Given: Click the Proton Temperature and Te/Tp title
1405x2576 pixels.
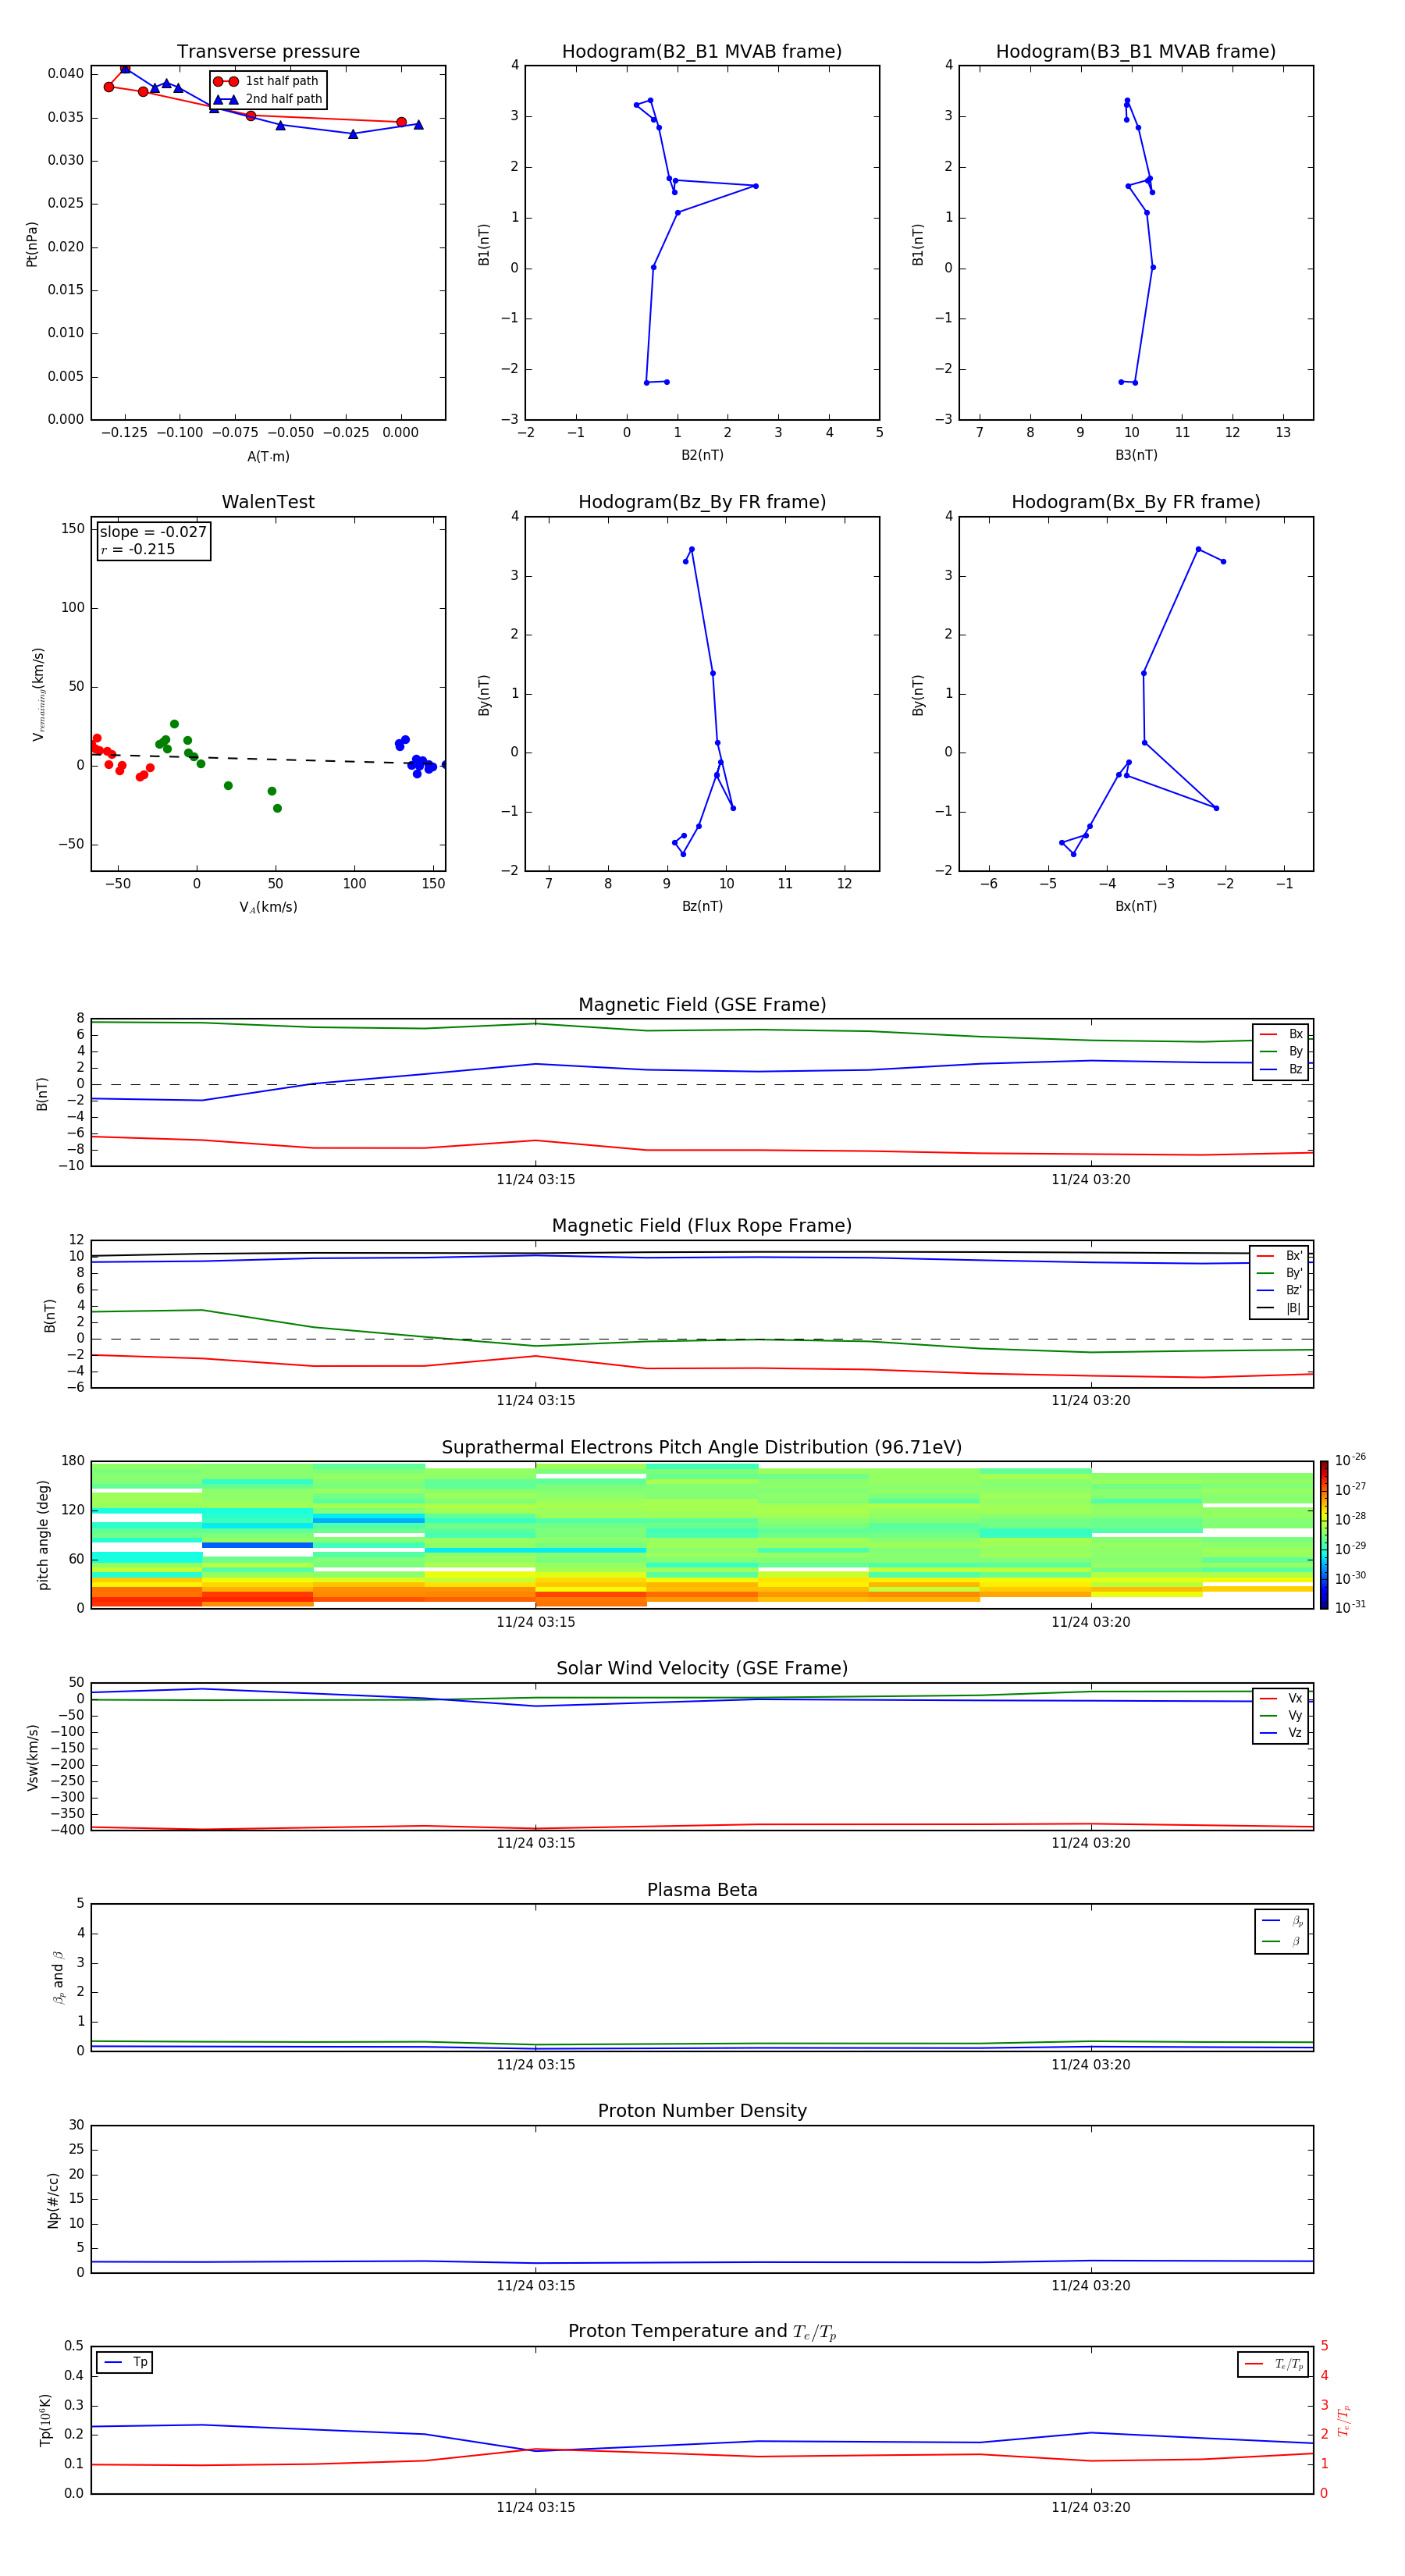Looking at the screenshot, I should pos(702,2332).
